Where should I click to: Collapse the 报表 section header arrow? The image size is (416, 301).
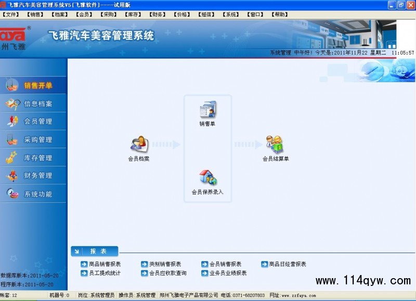77,252
